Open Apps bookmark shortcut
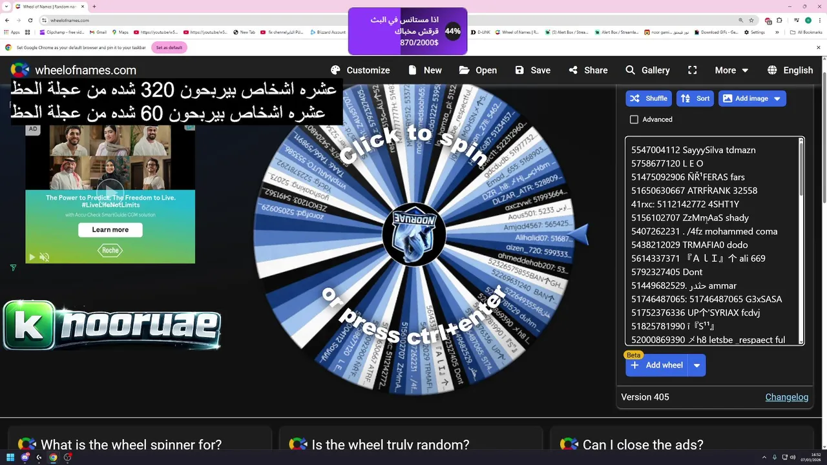This screenshot has height=465, width=827. coord(12,32)
